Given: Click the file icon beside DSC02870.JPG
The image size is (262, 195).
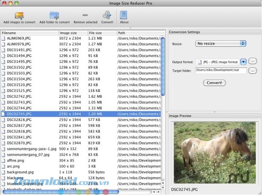Looking at the screenshot, I should [x=4, y=143].
